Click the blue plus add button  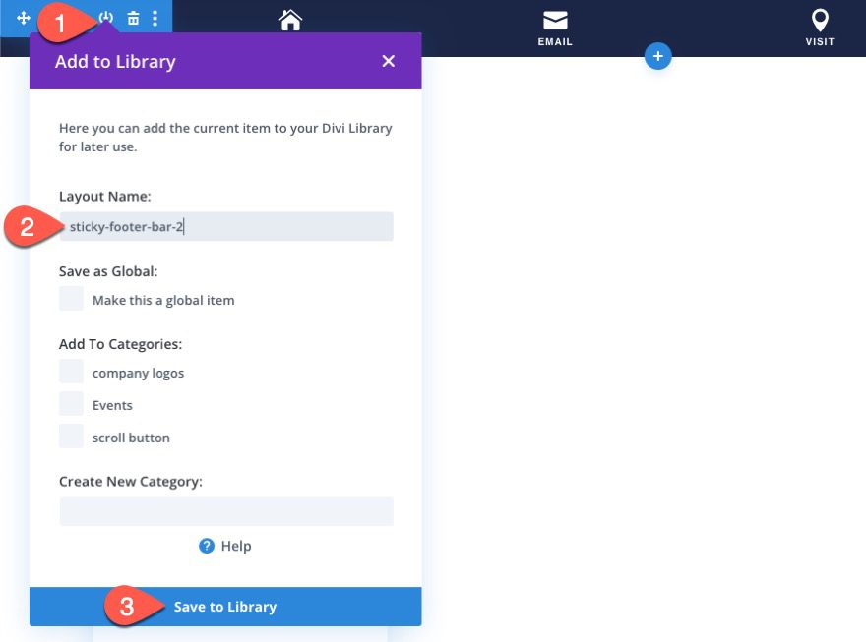(x=657, y=56)
